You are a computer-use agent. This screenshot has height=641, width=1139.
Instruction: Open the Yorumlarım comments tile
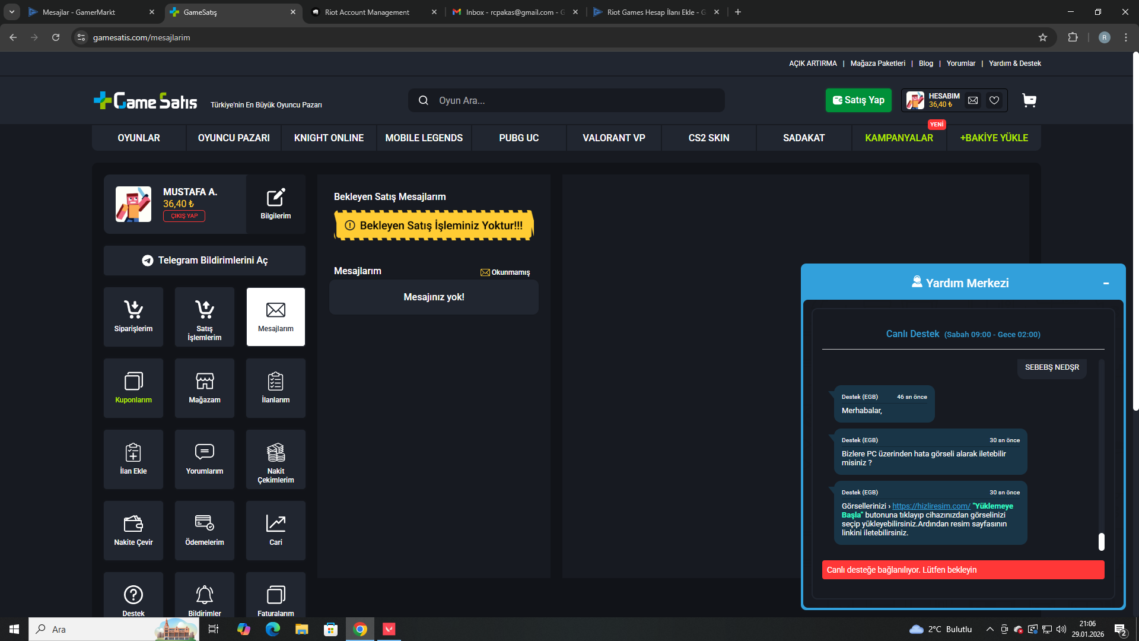[205, 459]
